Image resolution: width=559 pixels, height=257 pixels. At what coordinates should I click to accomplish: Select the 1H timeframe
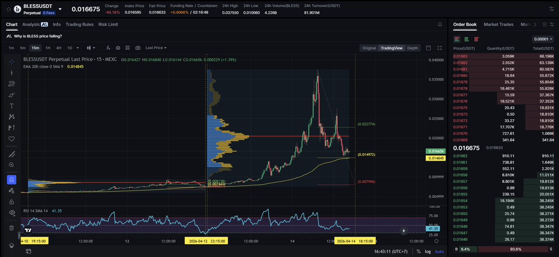click(48, 48)
